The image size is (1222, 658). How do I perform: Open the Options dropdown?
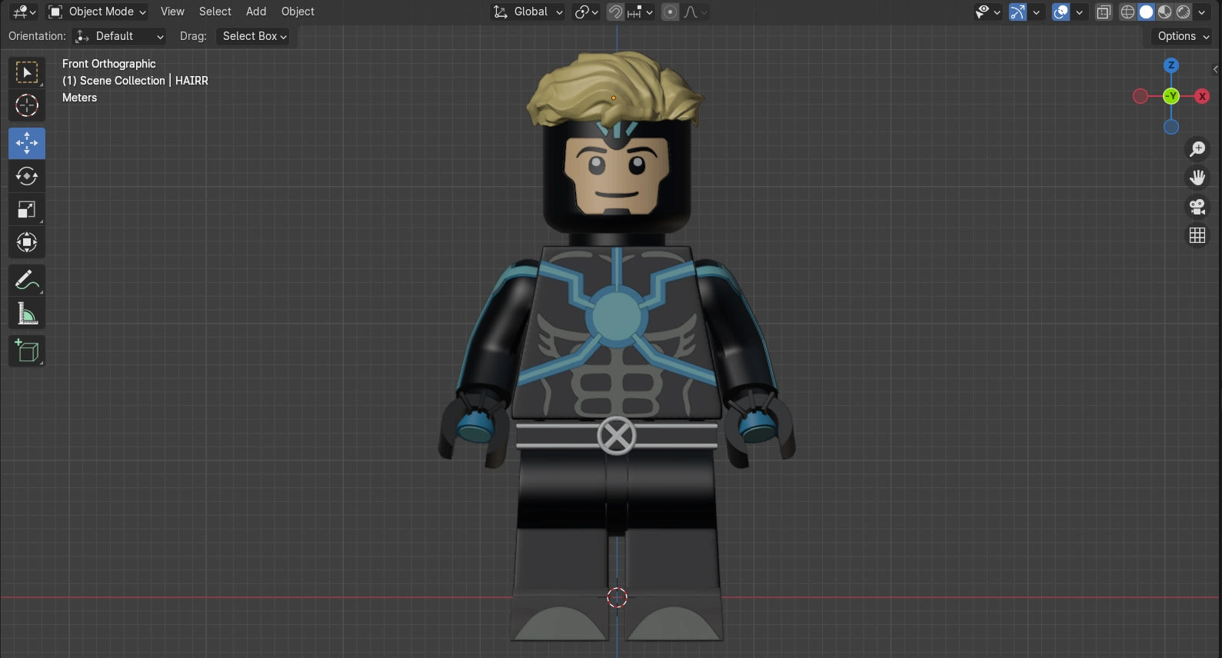(1183, 36)
